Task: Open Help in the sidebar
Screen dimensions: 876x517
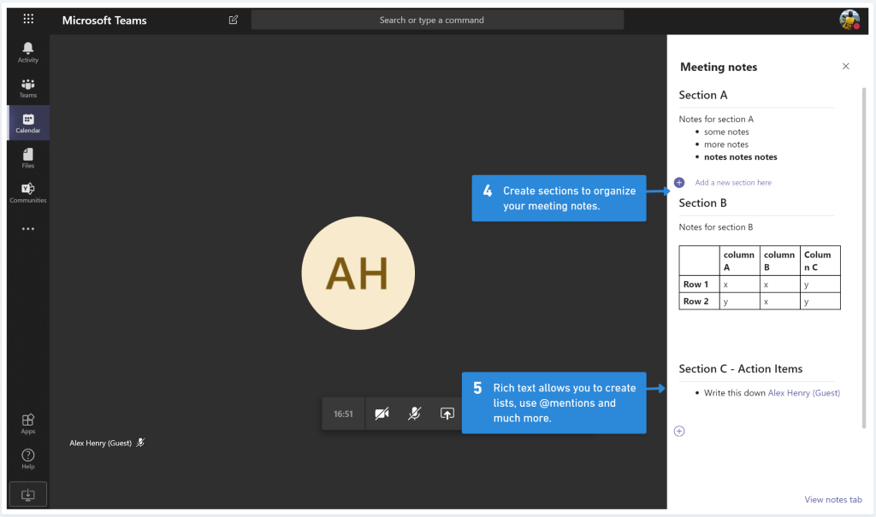Action: click(x=28, y=459)
